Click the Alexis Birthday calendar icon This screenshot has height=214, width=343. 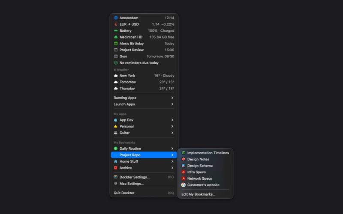(x=116, y=44)
